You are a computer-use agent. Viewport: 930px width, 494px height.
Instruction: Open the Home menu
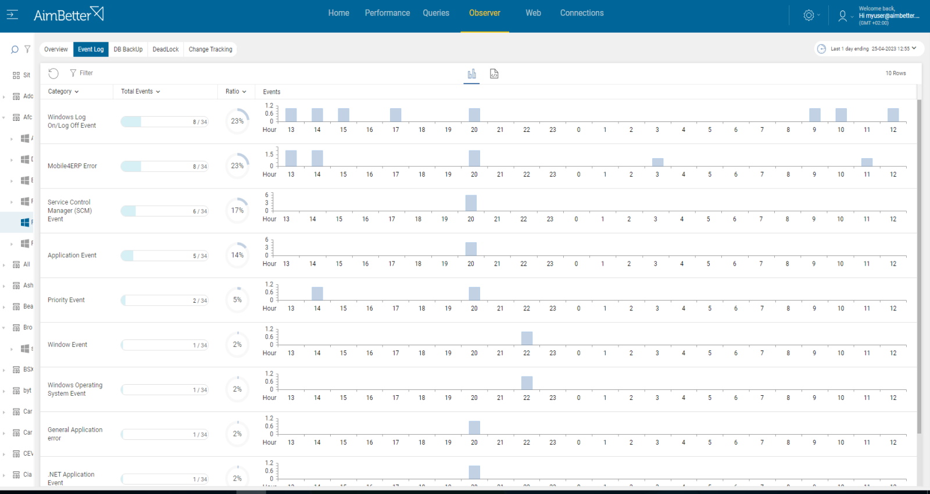coord(339,13)
